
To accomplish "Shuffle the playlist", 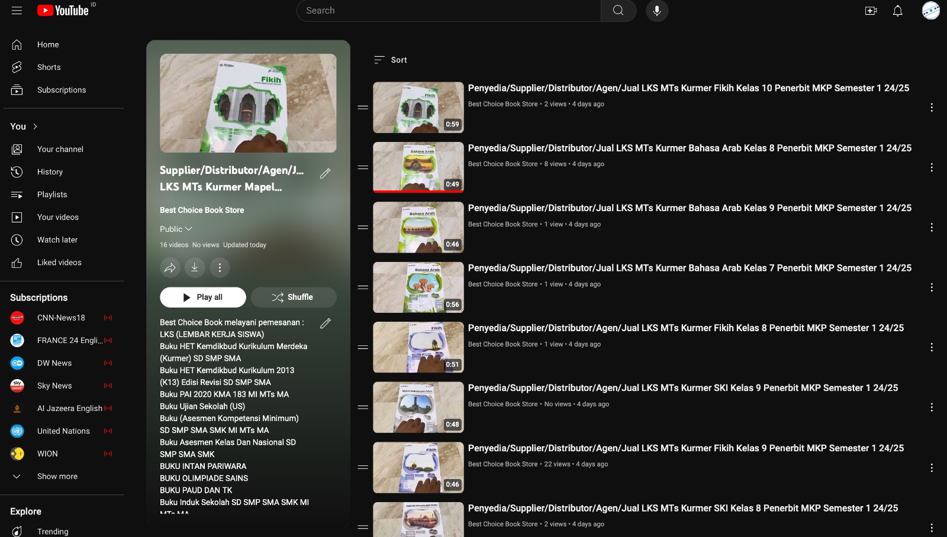I will (x=294, y=297).
